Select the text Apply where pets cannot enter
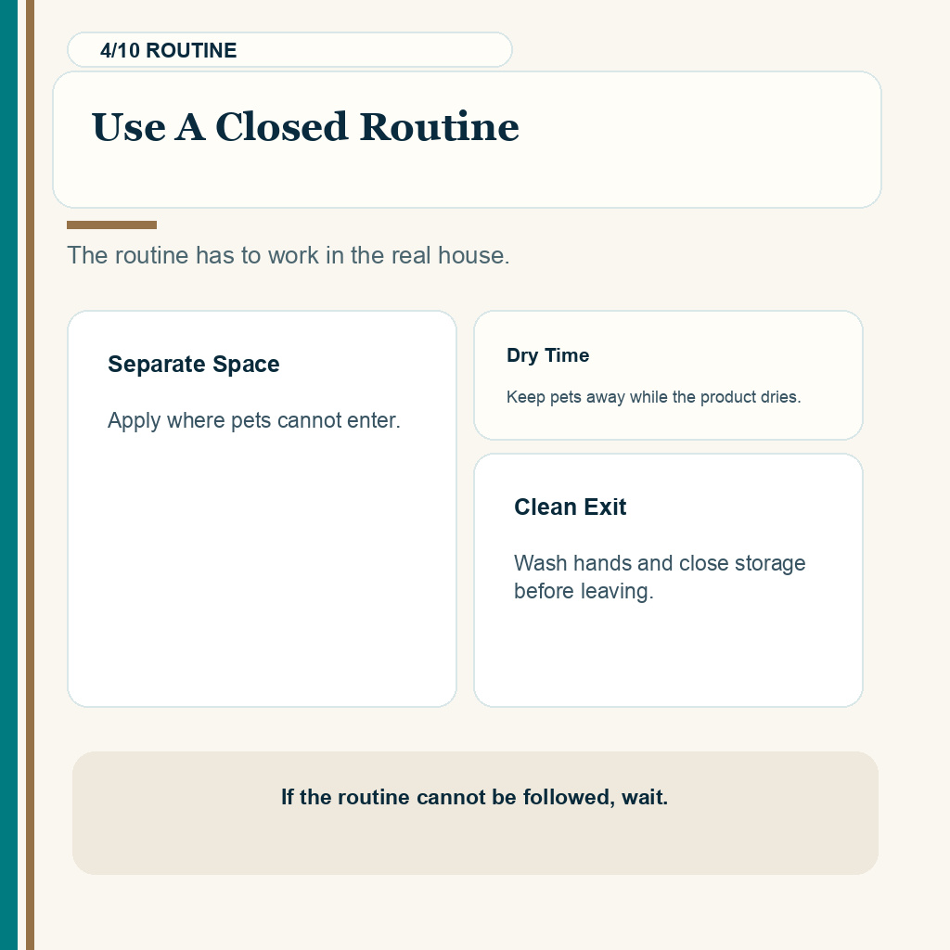Viewport: 950px width, 950px height. (254, 420)
